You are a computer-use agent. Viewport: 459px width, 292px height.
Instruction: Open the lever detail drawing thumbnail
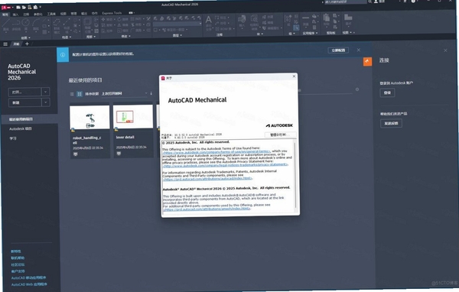point(133,117)
